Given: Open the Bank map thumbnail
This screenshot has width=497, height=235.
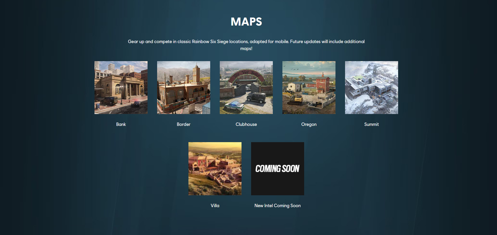Looking at the screenshot, I should (121, 87).
